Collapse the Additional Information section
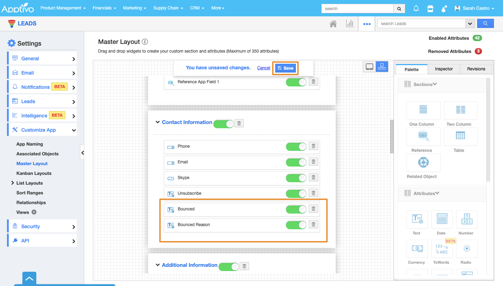Viewport: 503px width, 286px height. pyautogui.click(x=158, y=265)
